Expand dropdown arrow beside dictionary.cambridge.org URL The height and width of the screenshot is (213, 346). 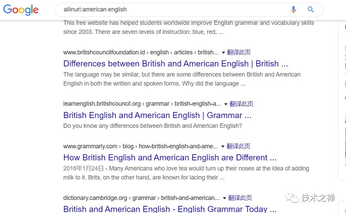(225, 198)
